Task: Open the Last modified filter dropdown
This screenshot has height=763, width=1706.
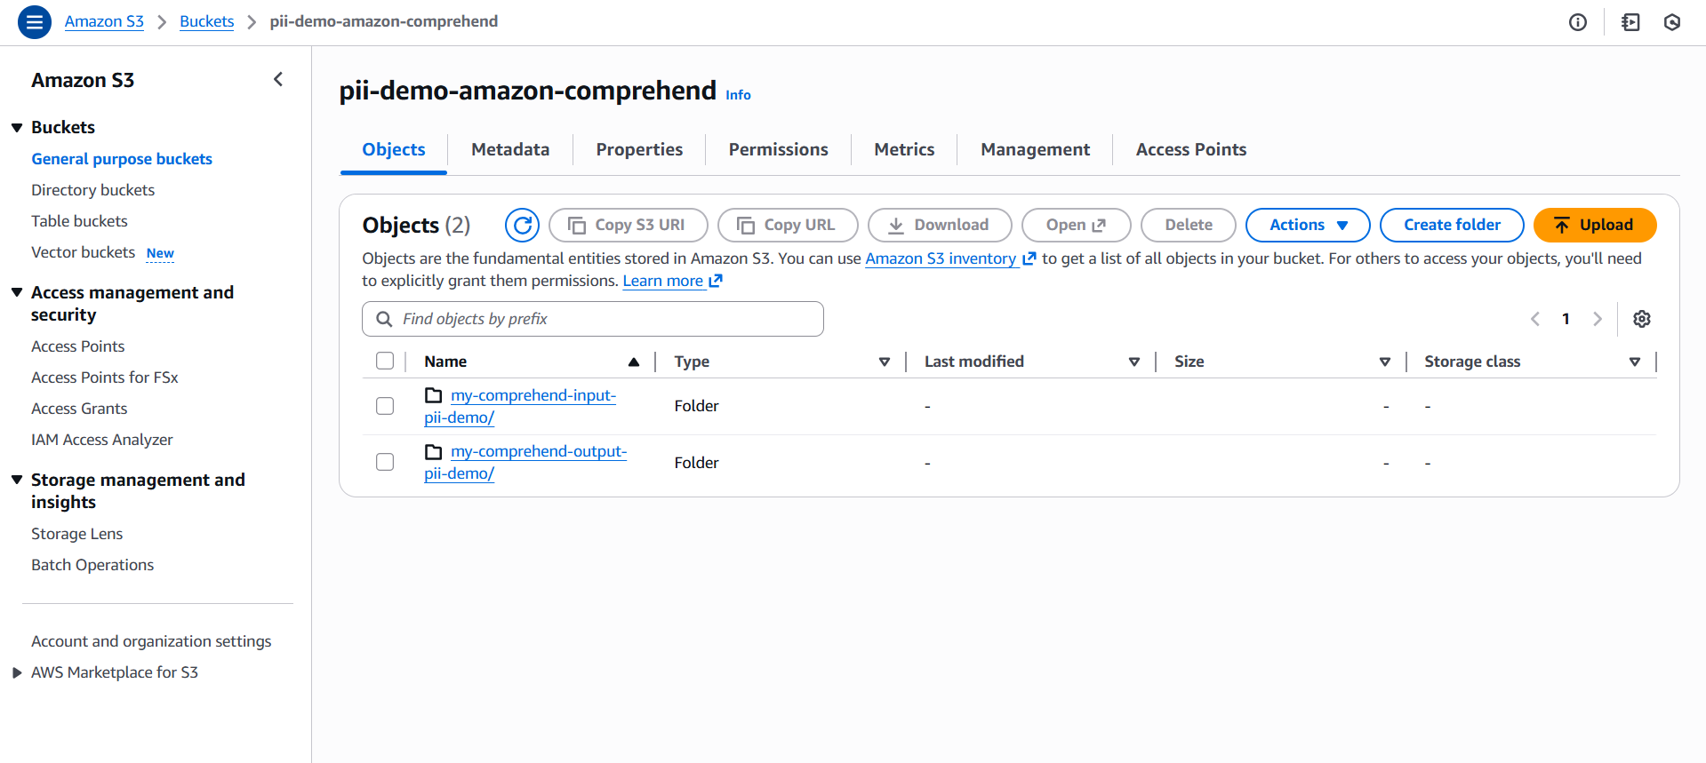Action: (x=1134, y=362)
